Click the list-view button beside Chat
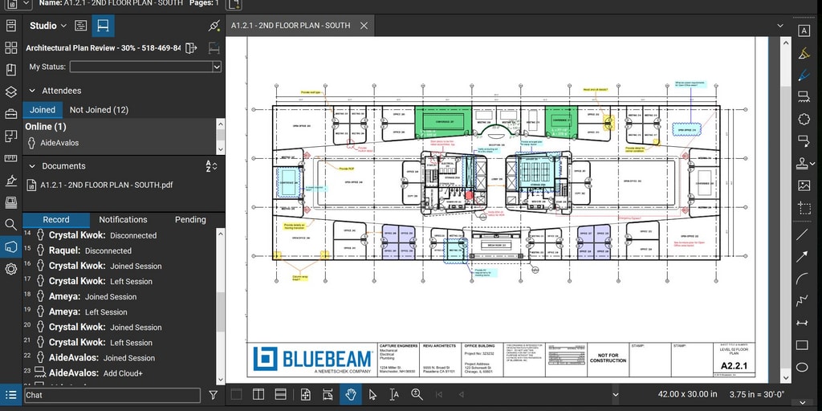This screenshot has height=411, width=822. pos(11,395)
